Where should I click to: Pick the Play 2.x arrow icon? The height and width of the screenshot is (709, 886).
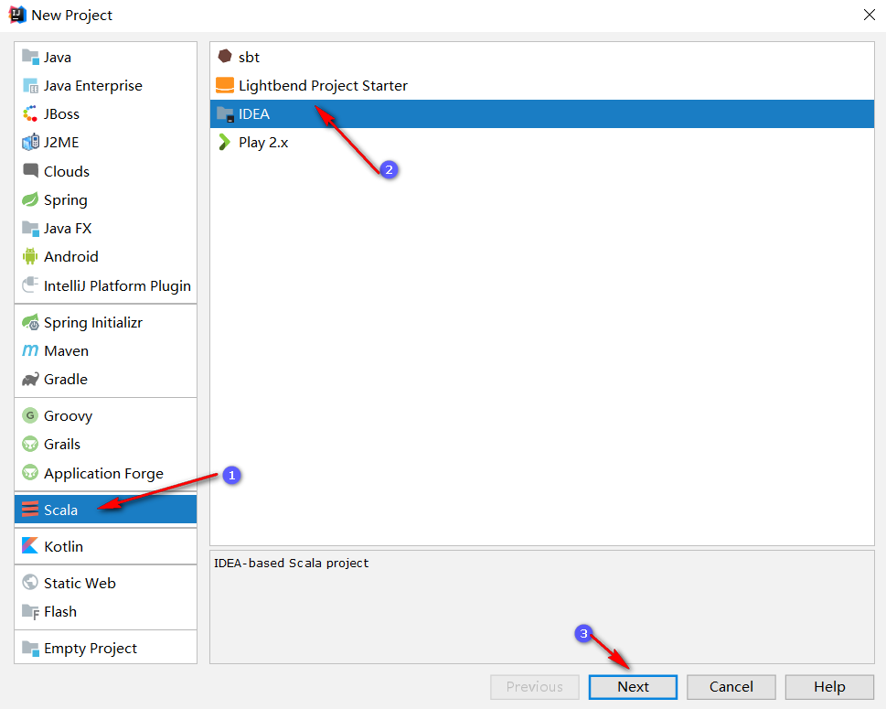coord(224,142)
